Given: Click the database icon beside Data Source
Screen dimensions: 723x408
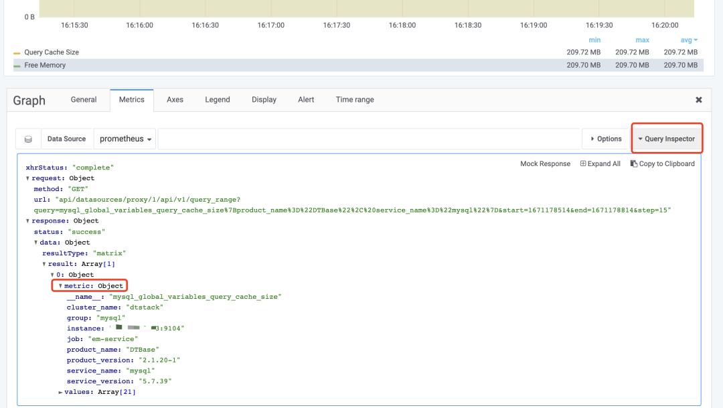Looking at the screenshot, I should click(28, 139).
